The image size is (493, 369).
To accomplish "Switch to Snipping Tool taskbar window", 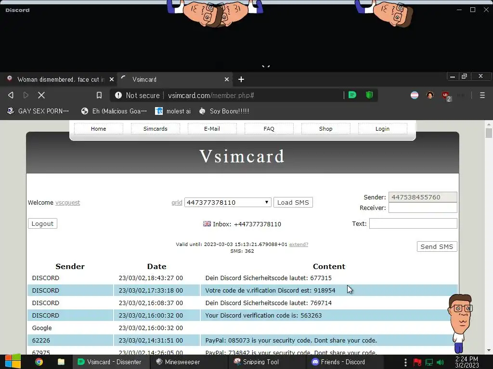I will click(x=267, y=362).
